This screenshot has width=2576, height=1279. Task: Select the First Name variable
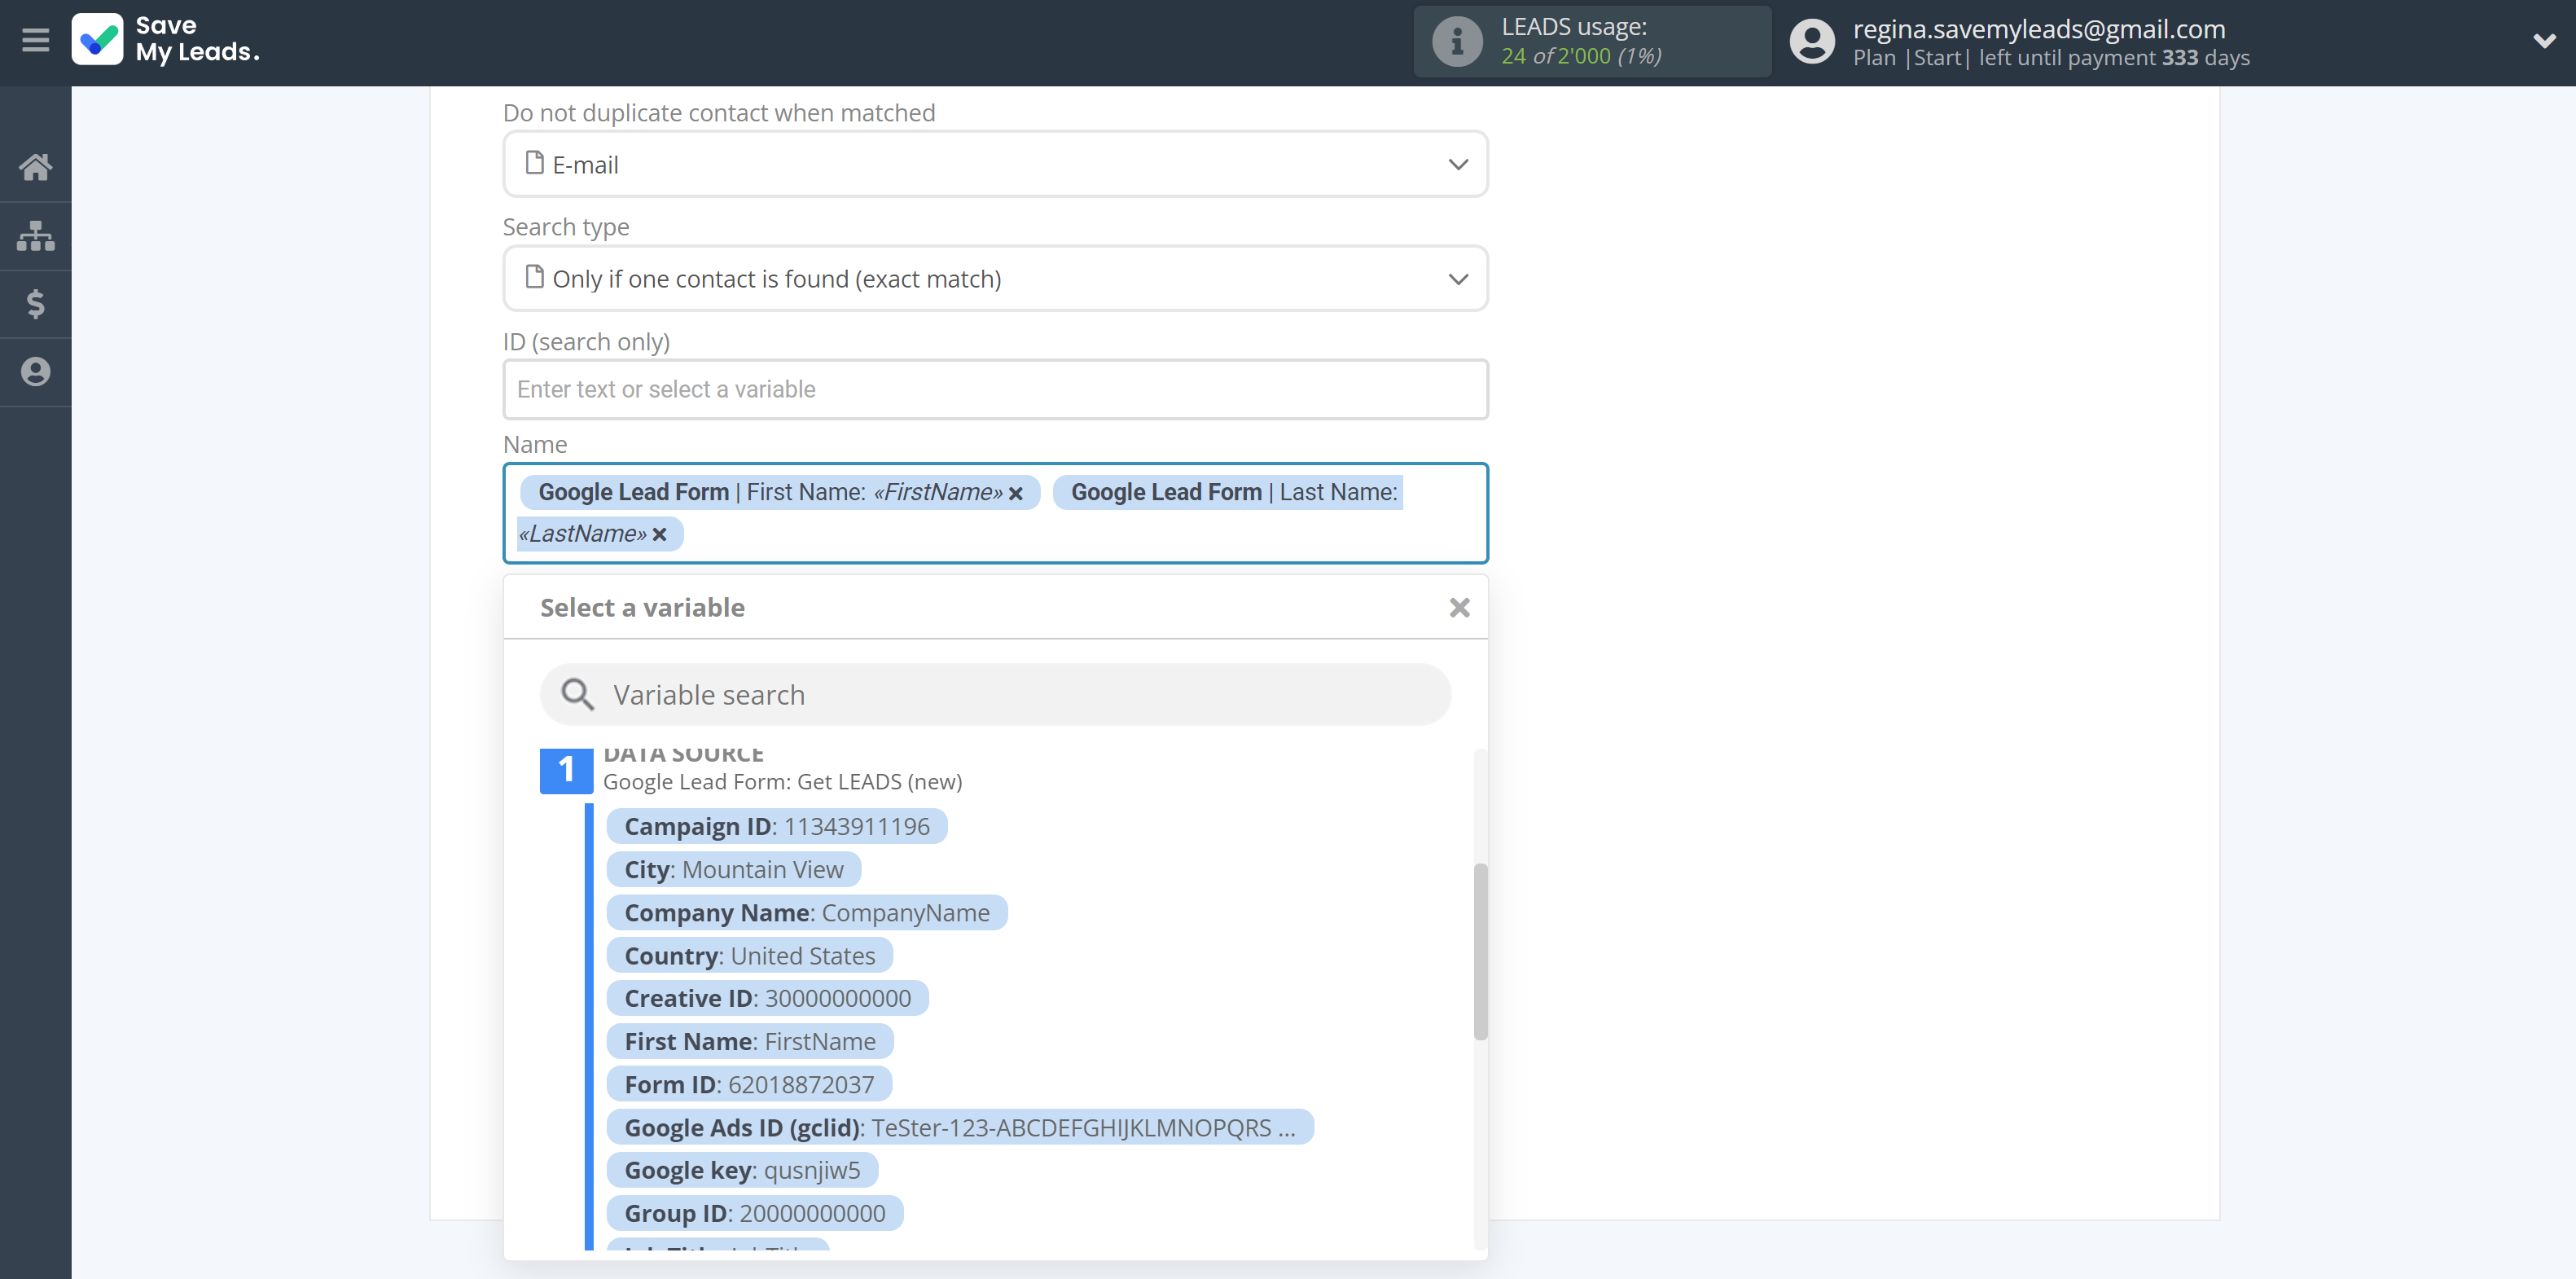point(750,1041)
